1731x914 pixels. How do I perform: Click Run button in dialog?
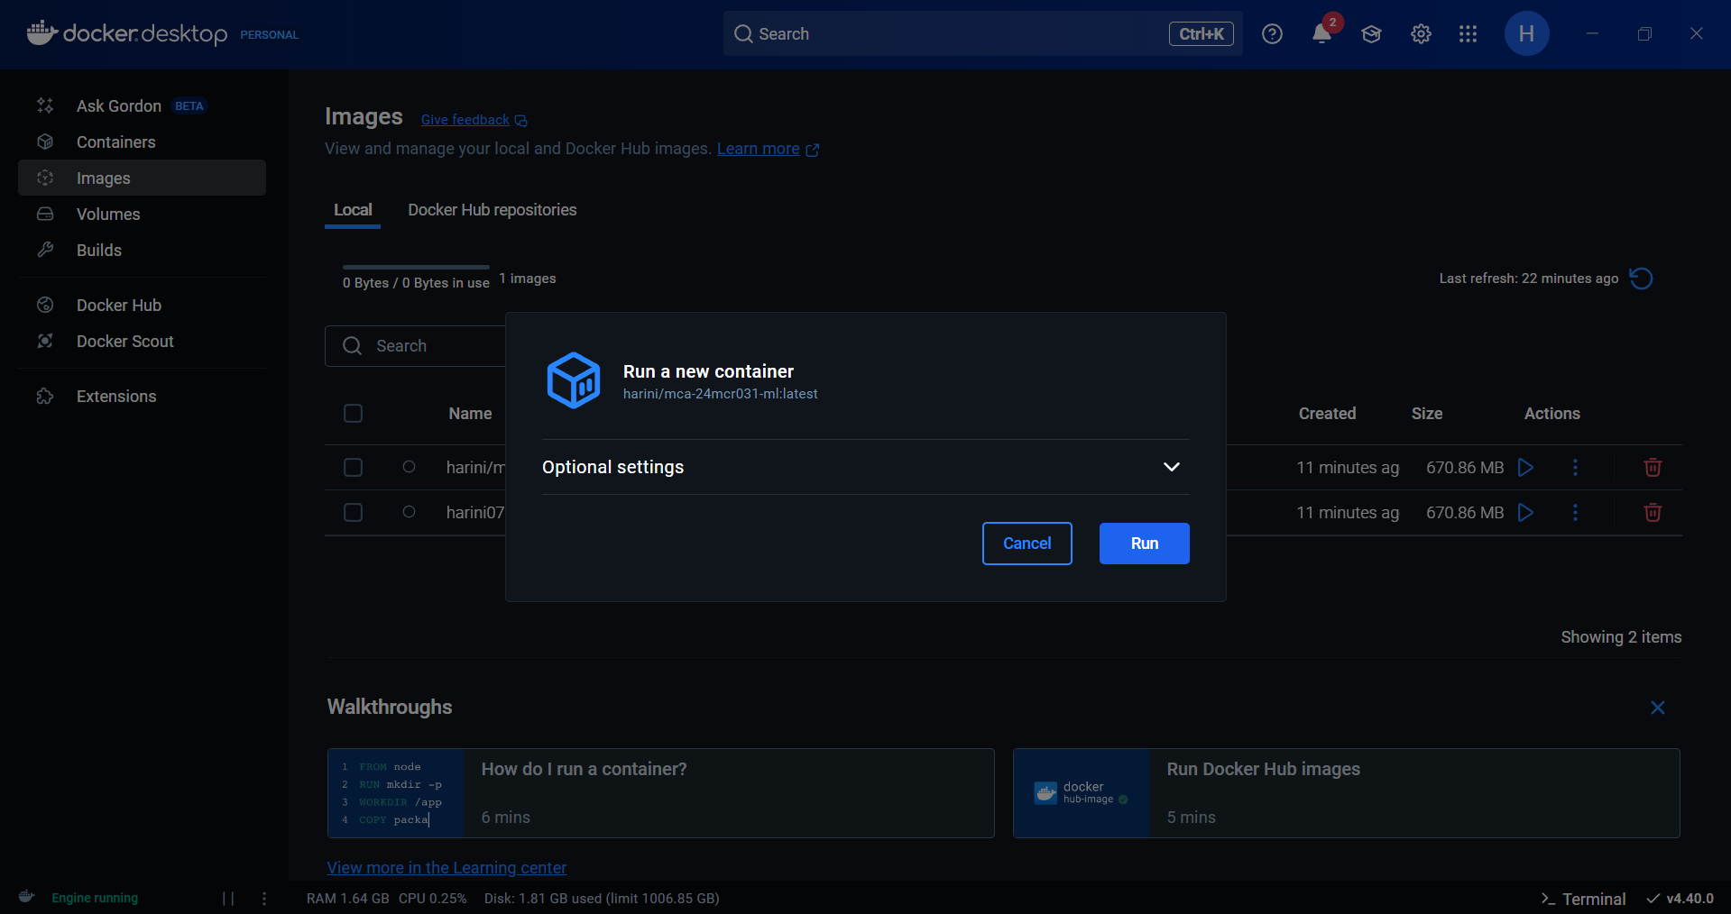click(x=1144, y=544)
